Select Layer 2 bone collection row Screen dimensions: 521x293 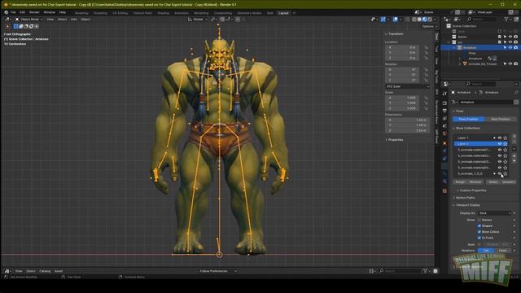click(x=480, y=144)
